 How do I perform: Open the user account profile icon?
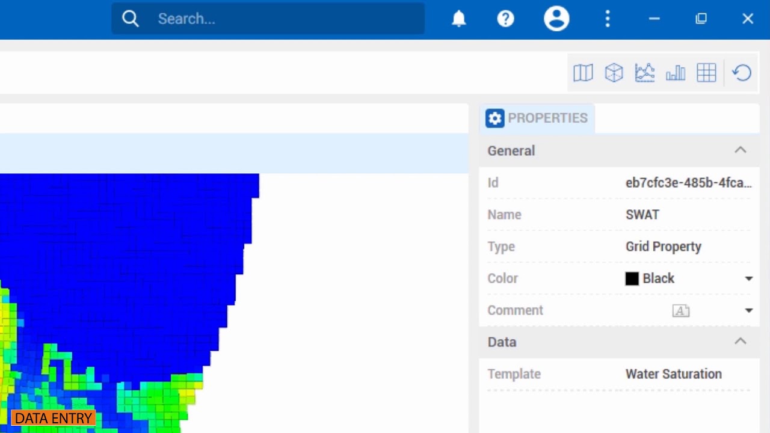tap(556, 19)
